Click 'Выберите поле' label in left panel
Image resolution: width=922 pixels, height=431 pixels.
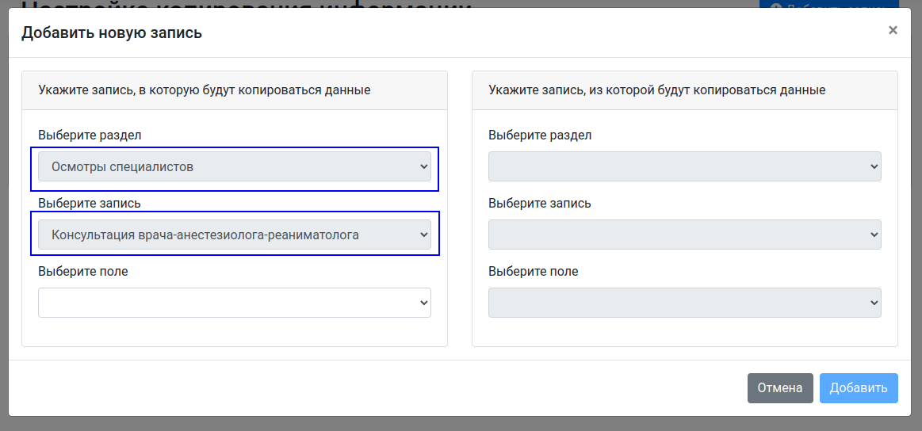point(83,272)
